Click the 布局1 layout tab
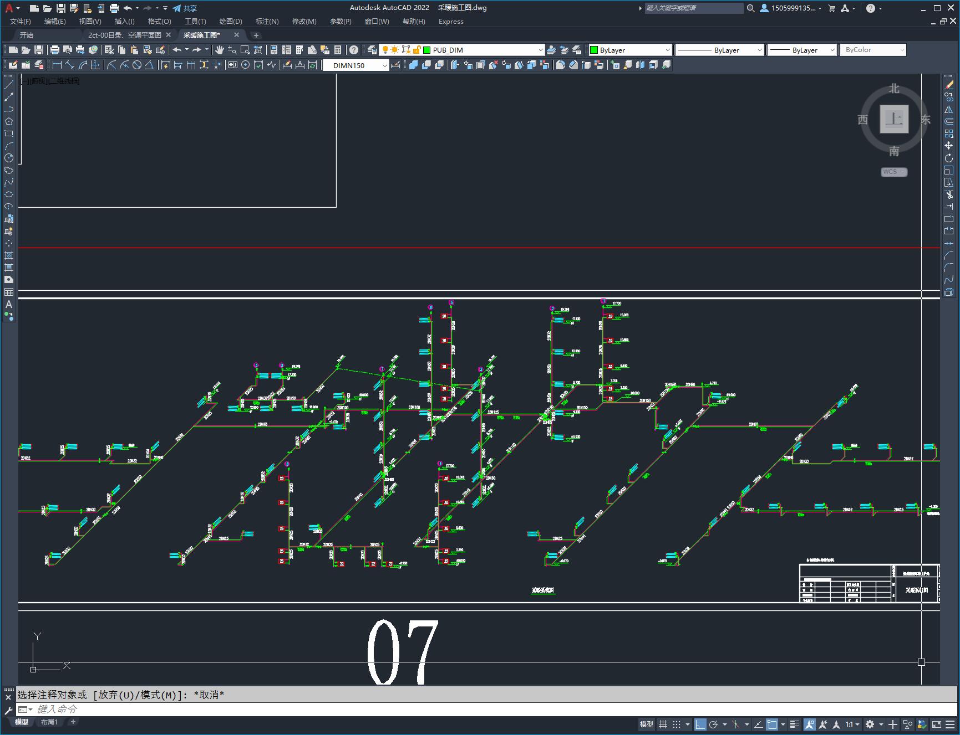960x735 pixels. [49, 722]
